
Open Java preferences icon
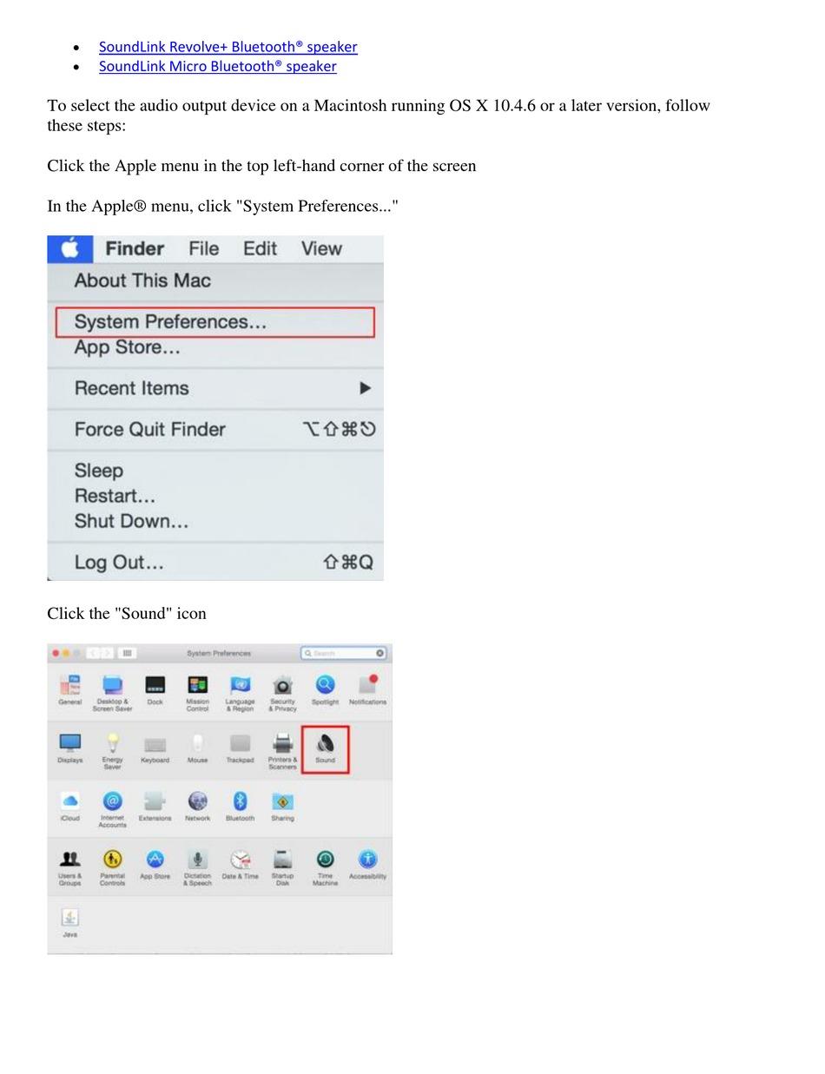[x=70, y=923]
